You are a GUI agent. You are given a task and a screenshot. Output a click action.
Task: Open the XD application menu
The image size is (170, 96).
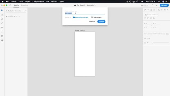(x=7, y=2)
